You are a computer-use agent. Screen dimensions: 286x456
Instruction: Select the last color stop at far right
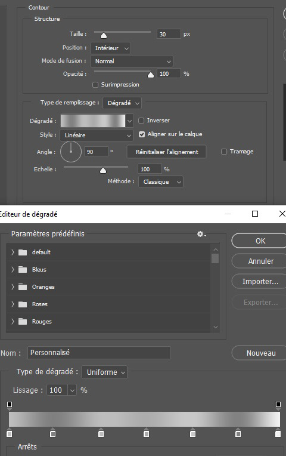(x=278, y=433)
